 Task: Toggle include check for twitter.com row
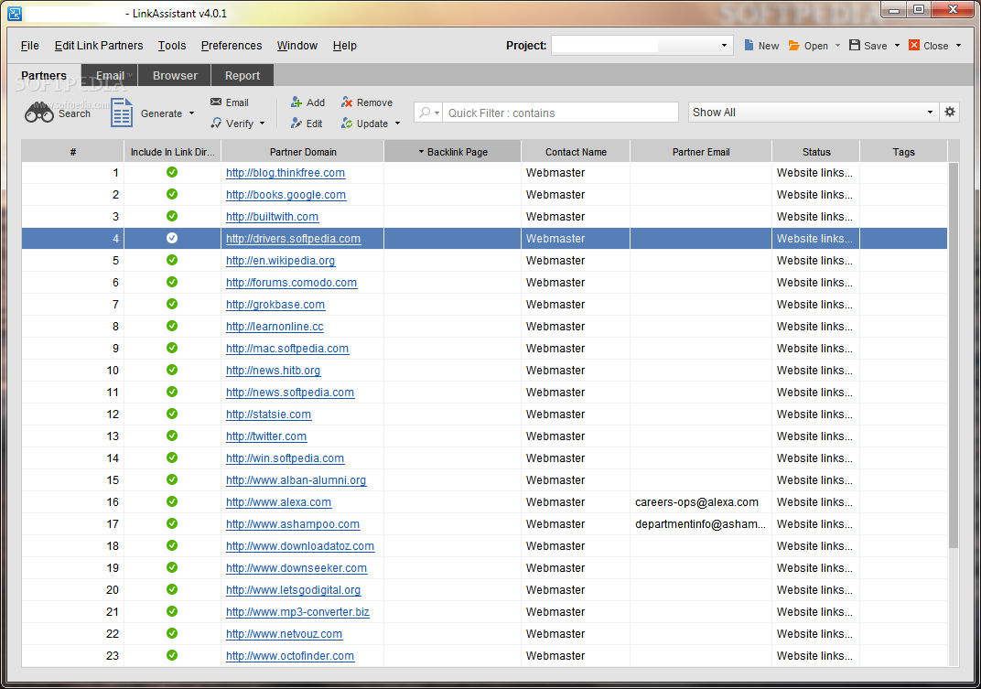click(x=172, y=436)
